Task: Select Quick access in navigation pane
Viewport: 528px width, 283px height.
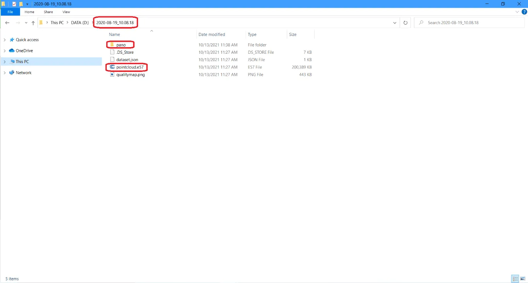Action: [x=27, y=40]
